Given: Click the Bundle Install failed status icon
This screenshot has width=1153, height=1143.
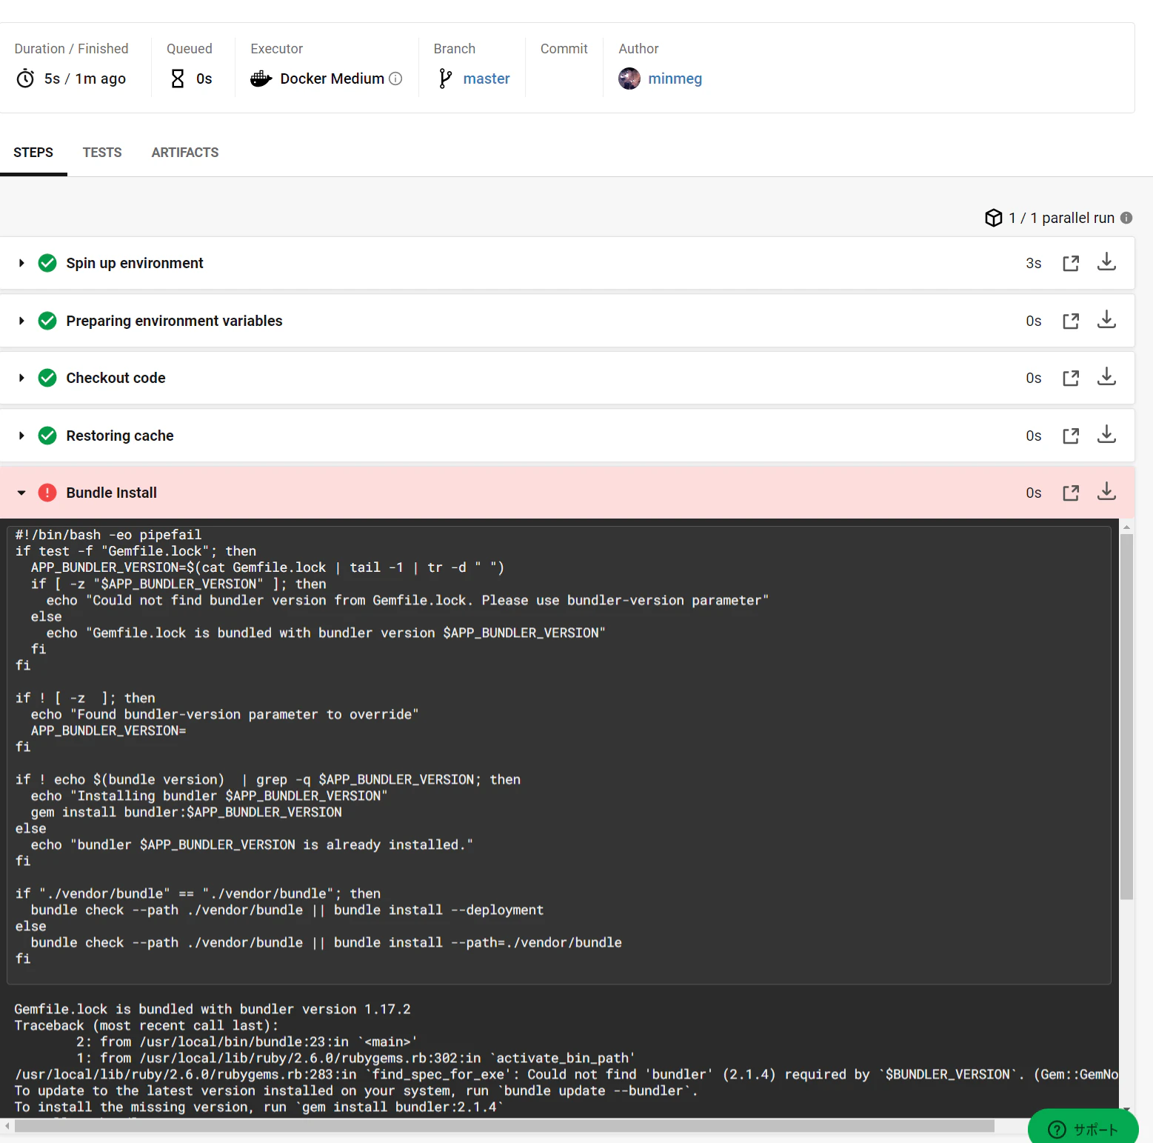Looking at the screenshot, I should 47,493.
